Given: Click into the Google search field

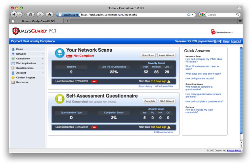Looking at the screenshot, I should [x=221, y=15].
